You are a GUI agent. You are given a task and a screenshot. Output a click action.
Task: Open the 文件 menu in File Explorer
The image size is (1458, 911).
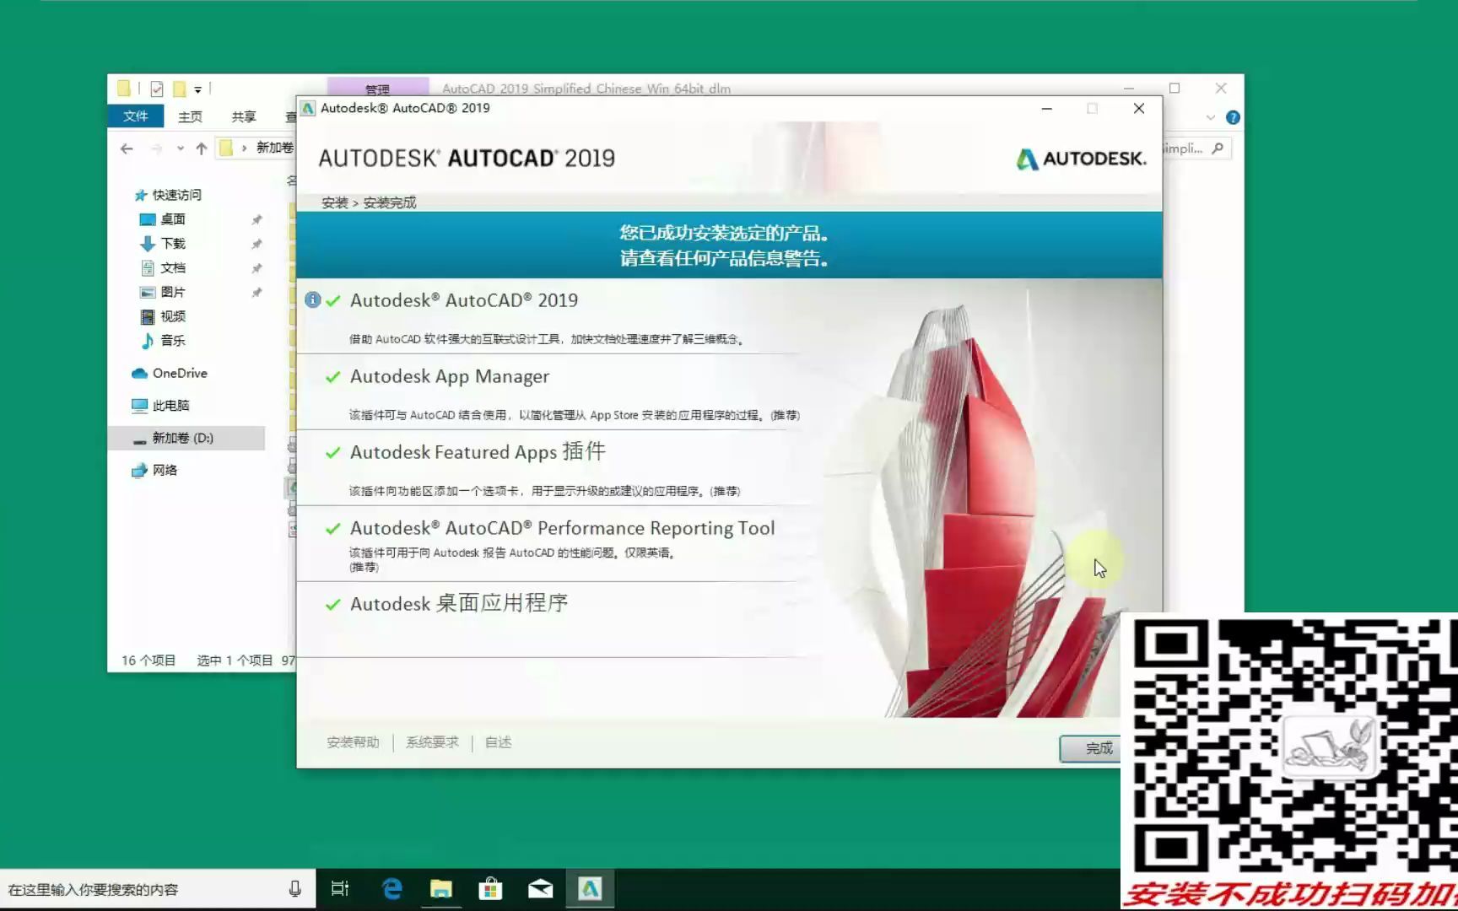[x=135, y=116]
